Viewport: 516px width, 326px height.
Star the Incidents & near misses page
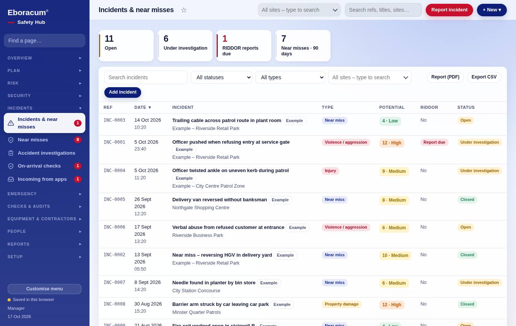tap(184, 10)
